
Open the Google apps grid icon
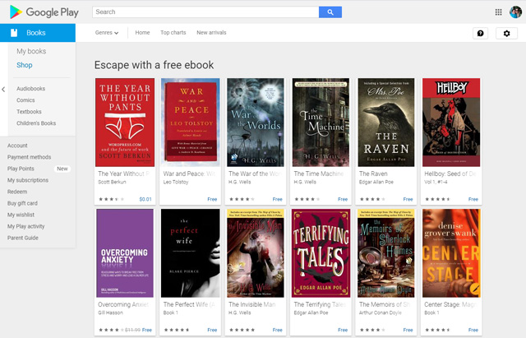tap(499, 12)
